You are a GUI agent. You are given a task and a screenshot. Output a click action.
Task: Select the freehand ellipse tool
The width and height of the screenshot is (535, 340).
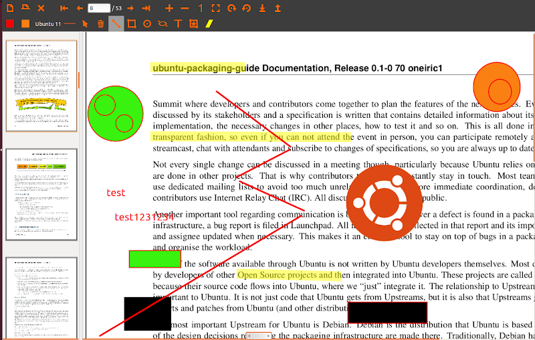[x=163, y=23]
